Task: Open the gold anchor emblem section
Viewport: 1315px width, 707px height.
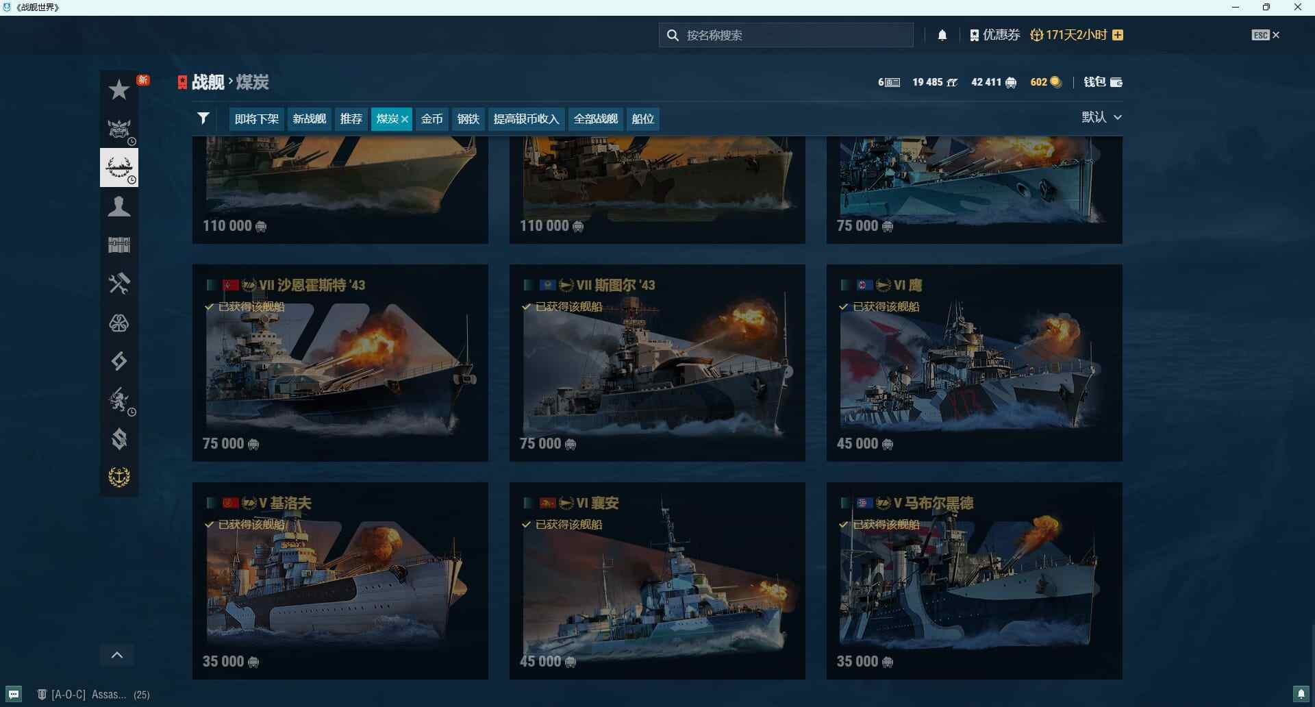Action: pos(119,477)
